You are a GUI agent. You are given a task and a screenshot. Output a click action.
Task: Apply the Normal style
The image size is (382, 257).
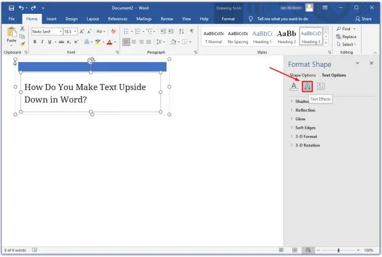coord(213,36)
